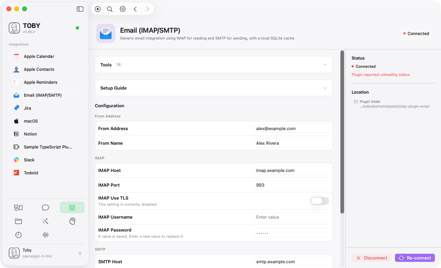The image size is (441, 268).
Task: Click the v0.96.0 version label
Action: [x=29, y=32]
